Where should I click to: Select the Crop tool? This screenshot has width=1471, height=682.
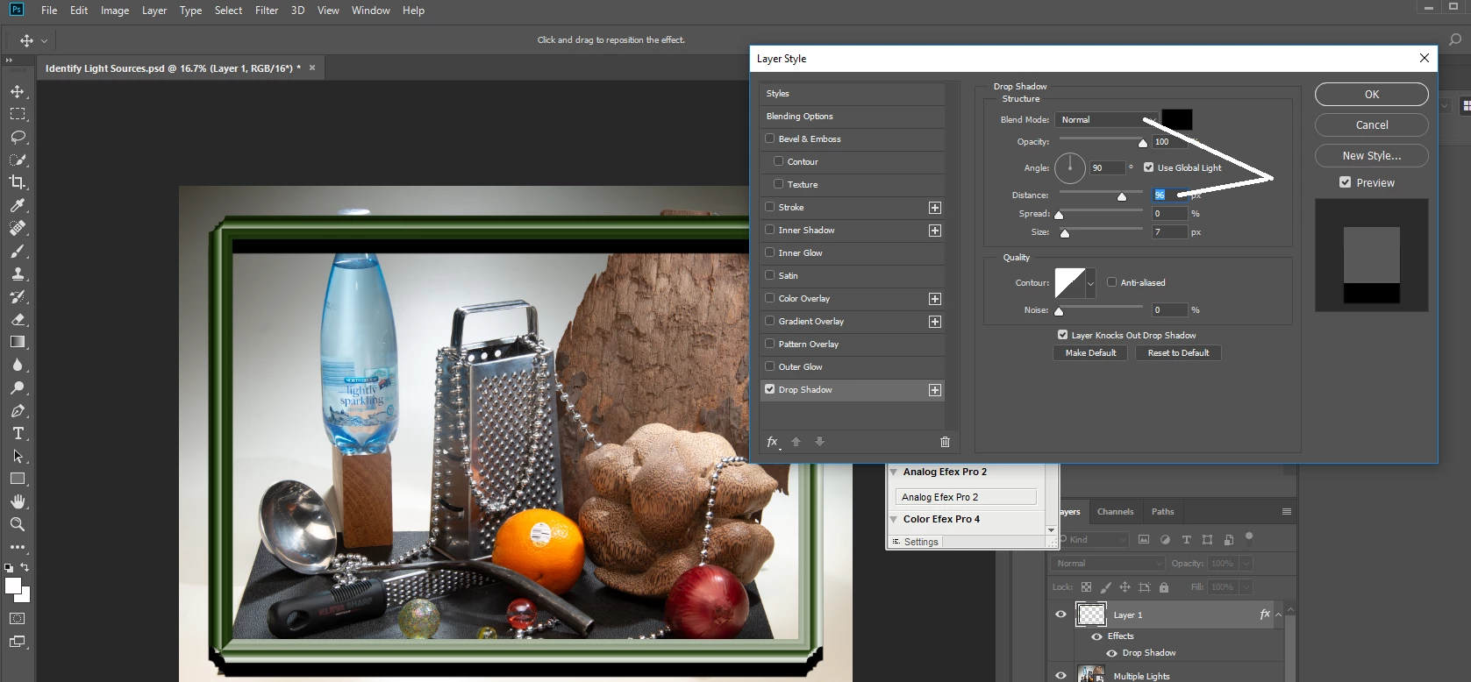point(18,182)
